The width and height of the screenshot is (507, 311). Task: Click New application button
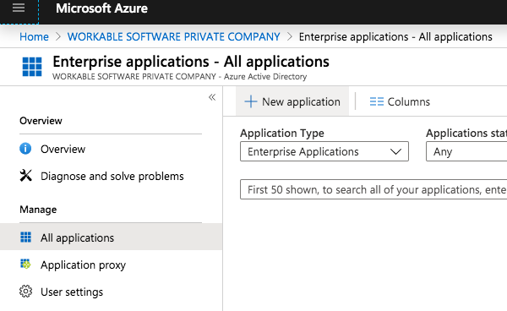click(292, 101)
